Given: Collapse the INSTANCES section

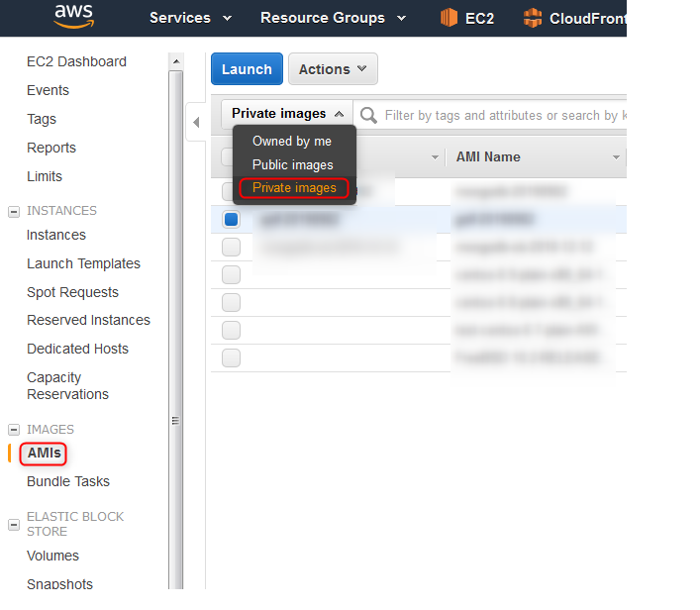Looking at the screenshot, I should point(14,212).
